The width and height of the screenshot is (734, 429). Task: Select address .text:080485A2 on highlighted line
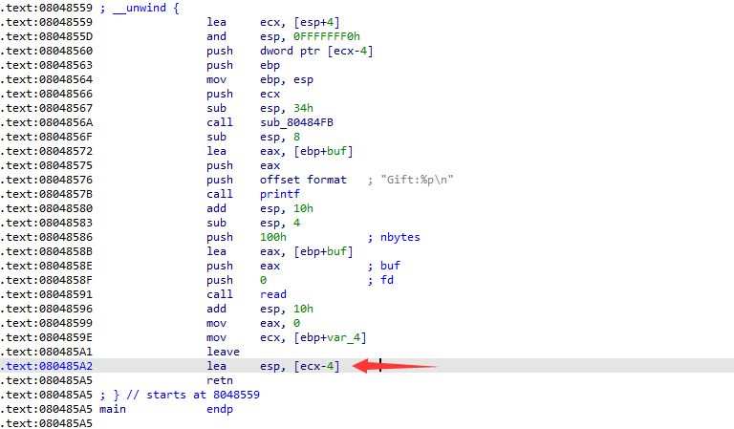tap(46, 366)
